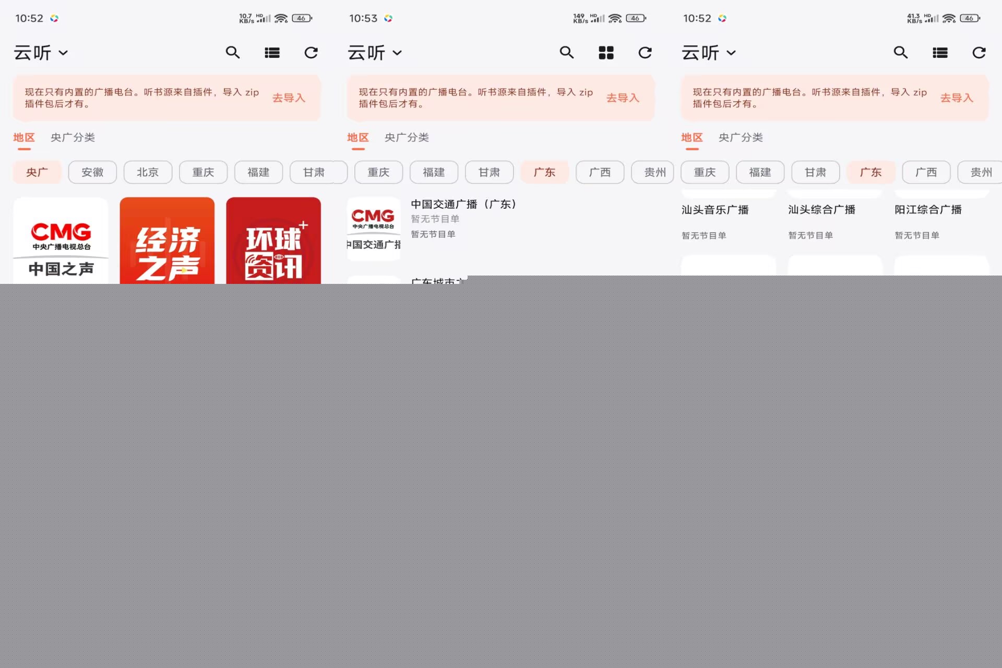
Task: Select the 广西 chip on the 10:53 screen
Action: 600,172
